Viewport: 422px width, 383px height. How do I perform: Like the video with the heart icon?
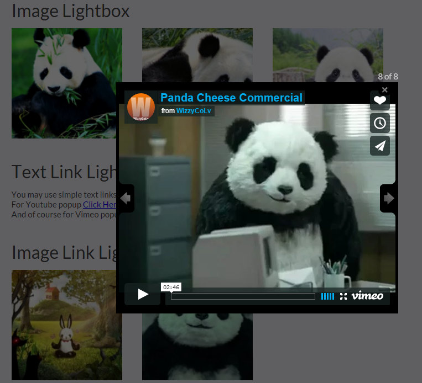pos(380,100)
